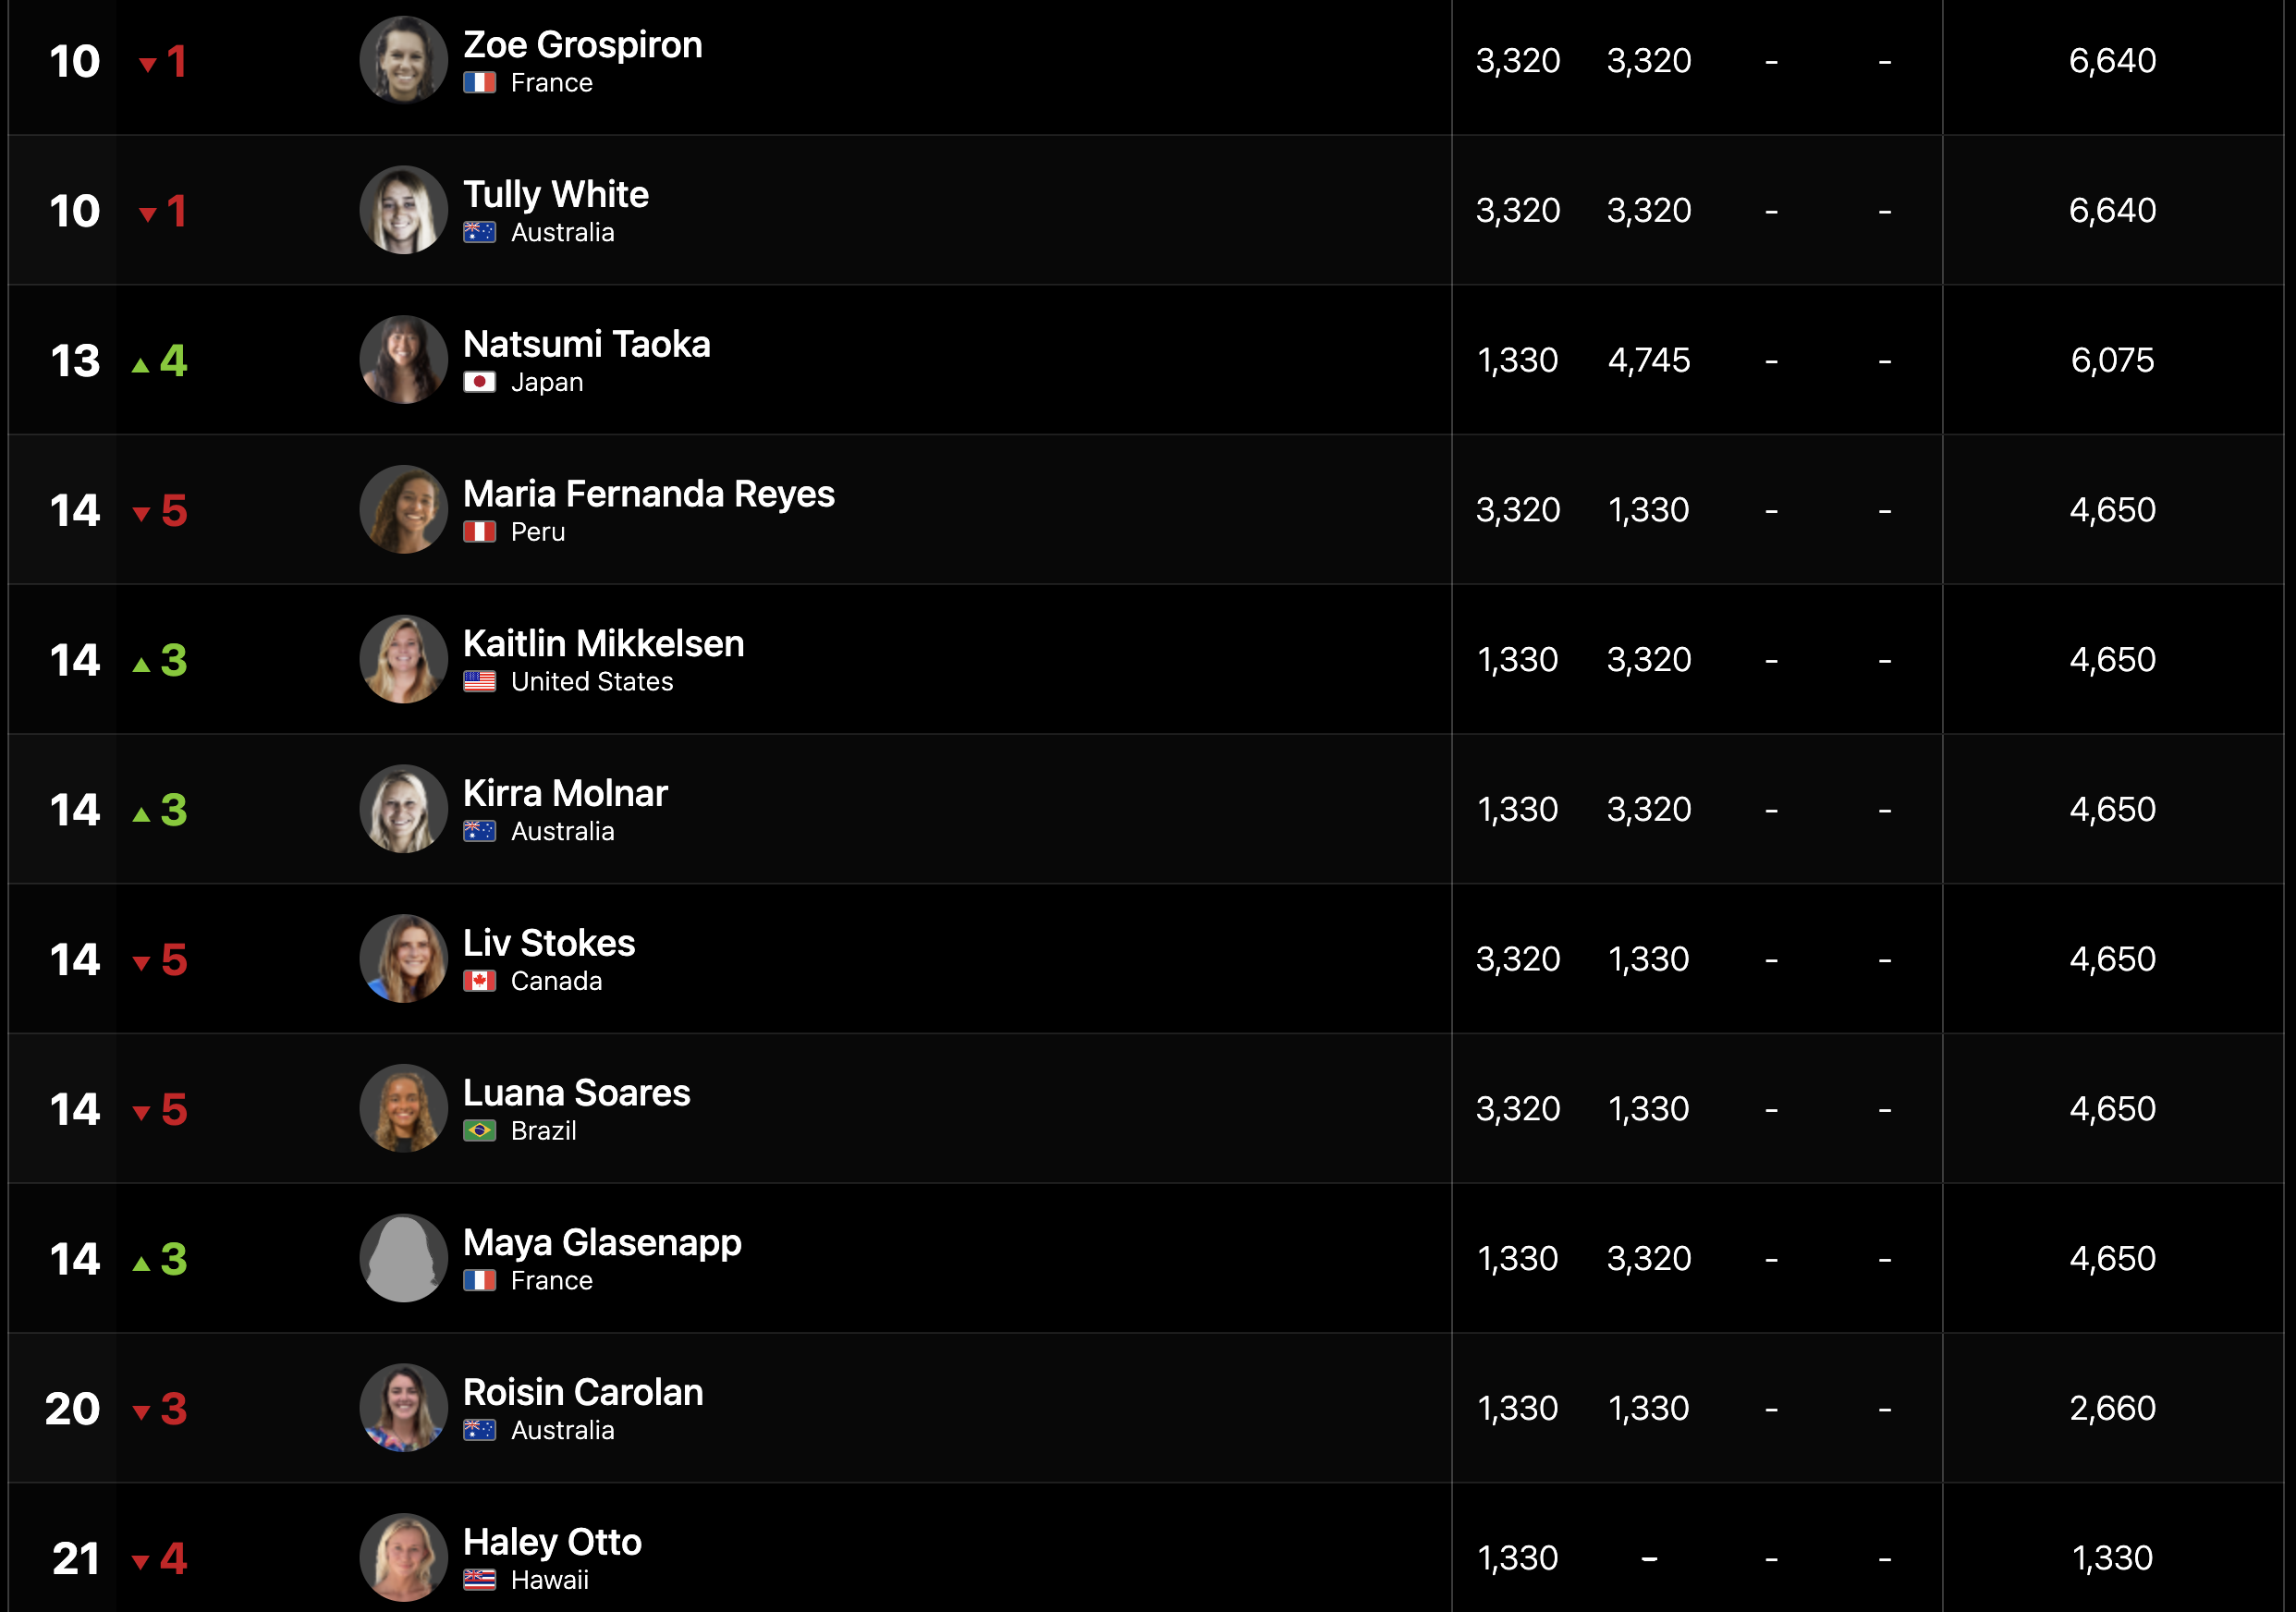Click Haley Otto's name link
Screen dimensions: 2296x1612
[x=552, y=1542]
